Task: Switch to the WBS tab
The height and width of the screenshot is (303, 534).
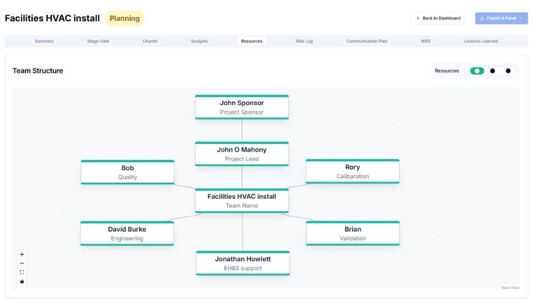Action: [x=424, y=41]
